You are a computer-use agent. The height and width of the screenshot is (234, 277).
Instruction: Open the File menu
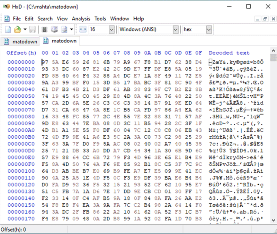[17, 19]
